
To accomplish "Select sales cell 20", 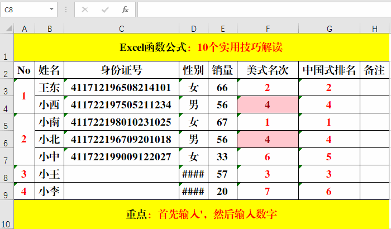I will tap(223, 191).
